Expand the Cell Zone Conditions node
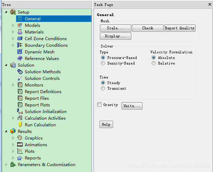 point(13,39)
